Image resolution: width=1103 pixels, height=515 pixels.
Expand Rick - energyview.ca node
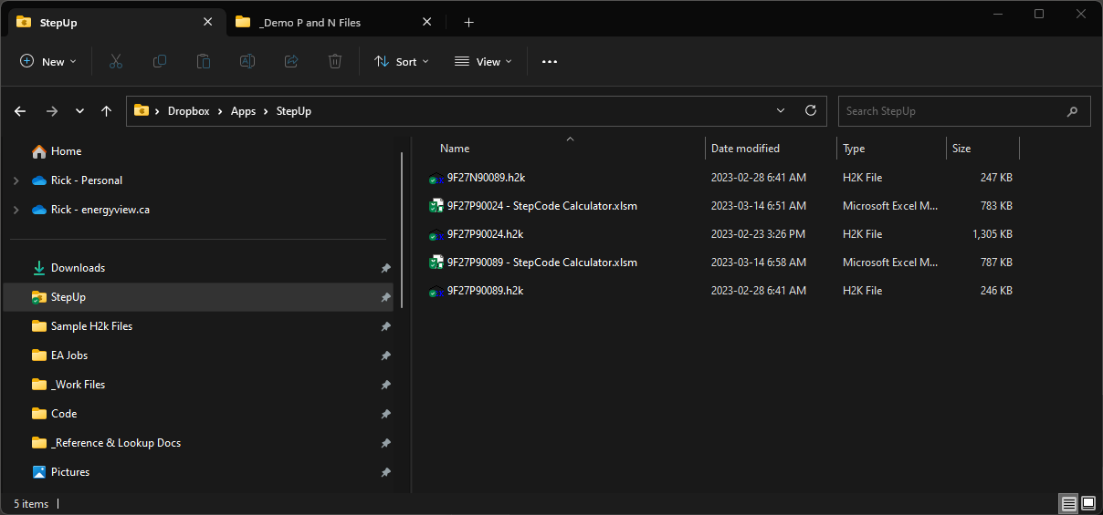(16, 210)
